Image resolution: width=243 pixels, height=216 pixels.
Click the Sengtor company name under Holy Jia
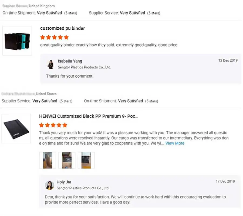pos(83,188)
